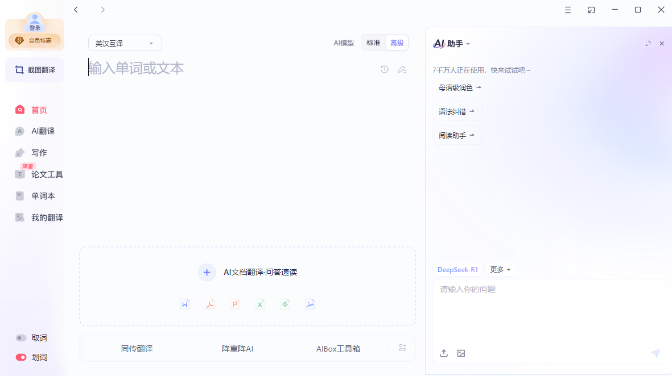Viewport: 672px width, 376px height.
Task: Select the 高级 AI model option
Action: pos(397,43)
